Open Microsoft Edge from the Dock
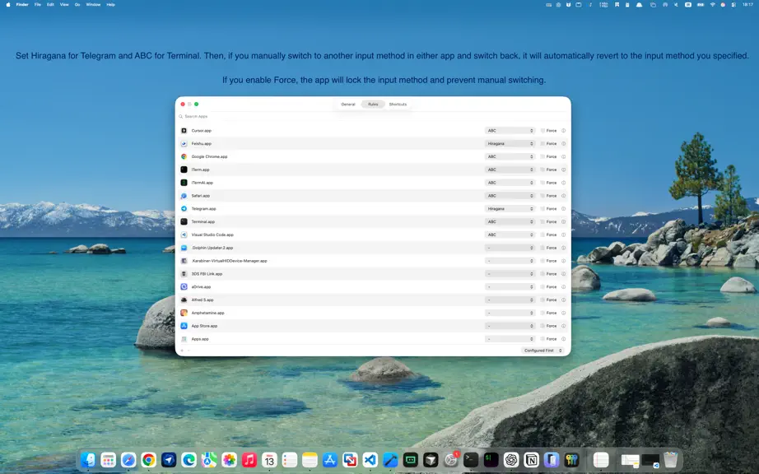The image size is (759, 474). click(x=189, y=459)
